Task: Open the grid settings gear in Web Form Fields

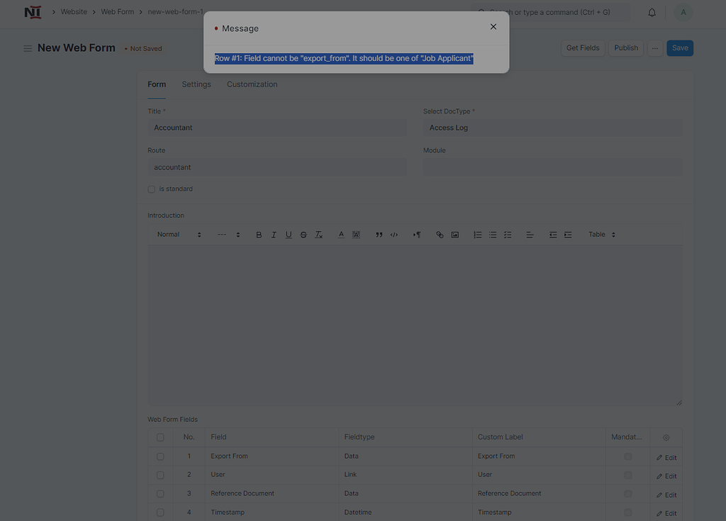Action: coord(665,437)
